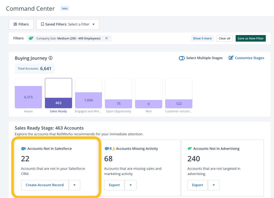This screenshot has height=198, width=274.
Task: Click HubSpot icon on Accounts Missing Activity card
Action: pyautogui.click(x=114, y=149)
